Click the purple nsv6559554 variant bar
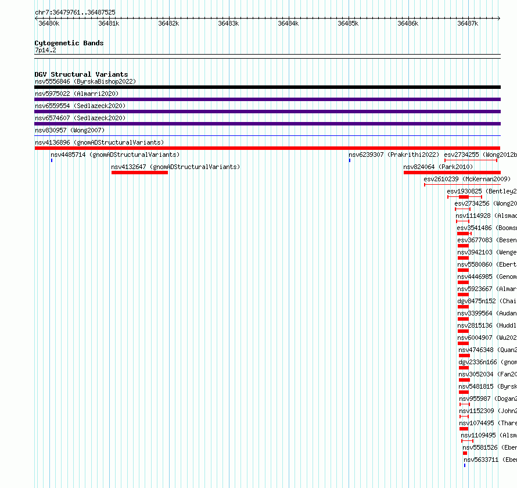This screenshot has height=488, width=517. [x=267, y=112]
